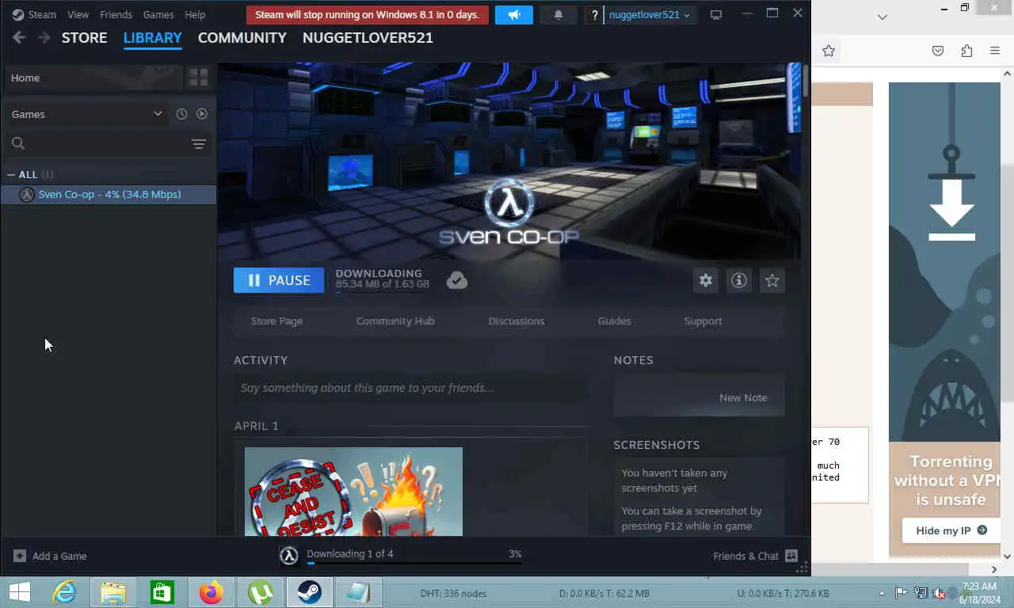Image resolution: width=1014 pixels, height=608 pixels.
Task: Open Friends & Chat icon
Action: pyautogui.click(x=791, y=556)
